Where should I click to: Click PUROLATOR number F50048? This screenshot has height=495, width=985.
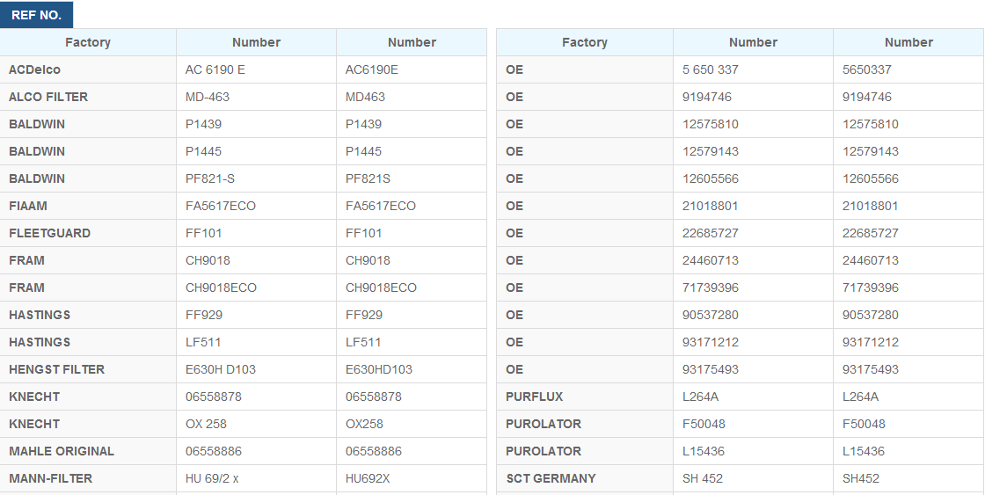pos(704,424)
